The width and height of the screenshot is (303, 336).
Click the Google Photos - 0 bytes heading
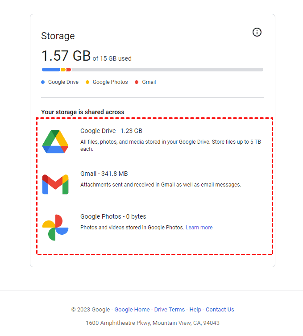[113, 216]
